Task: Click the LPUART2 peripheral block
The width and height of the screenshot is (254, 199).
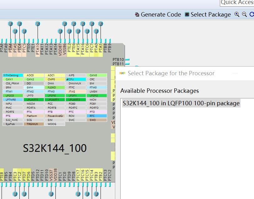Action: (76, 100)
